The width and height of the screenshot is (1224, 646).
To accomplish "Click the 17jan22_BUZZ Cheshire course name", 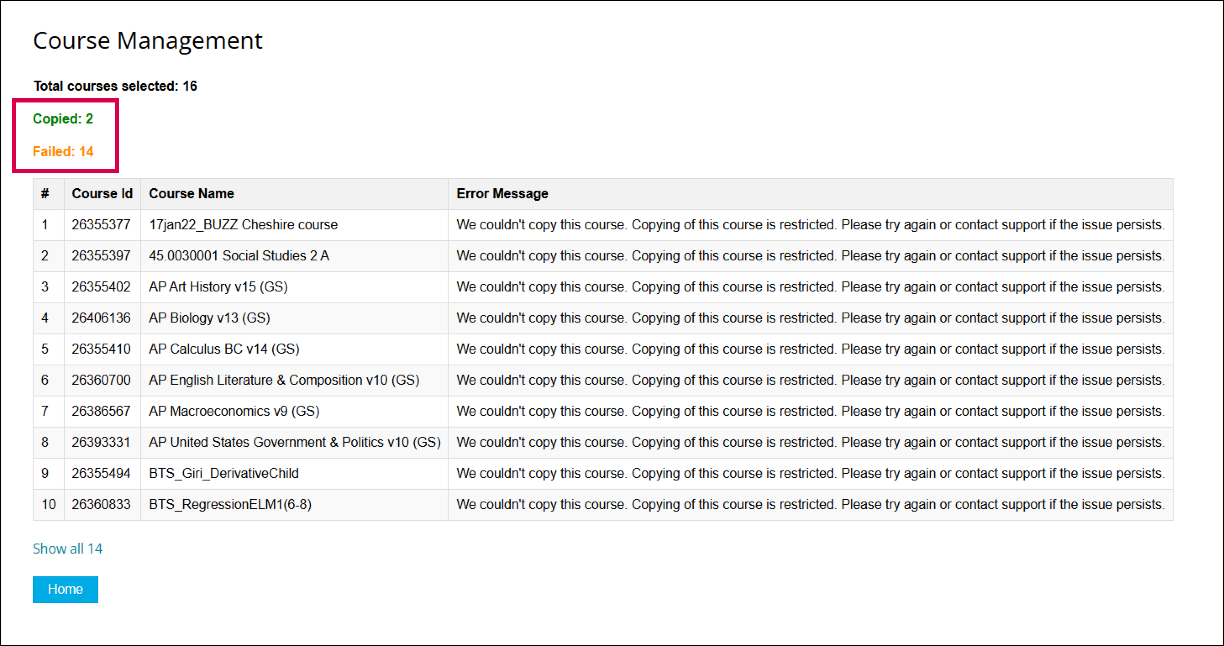I will point(243,225).
